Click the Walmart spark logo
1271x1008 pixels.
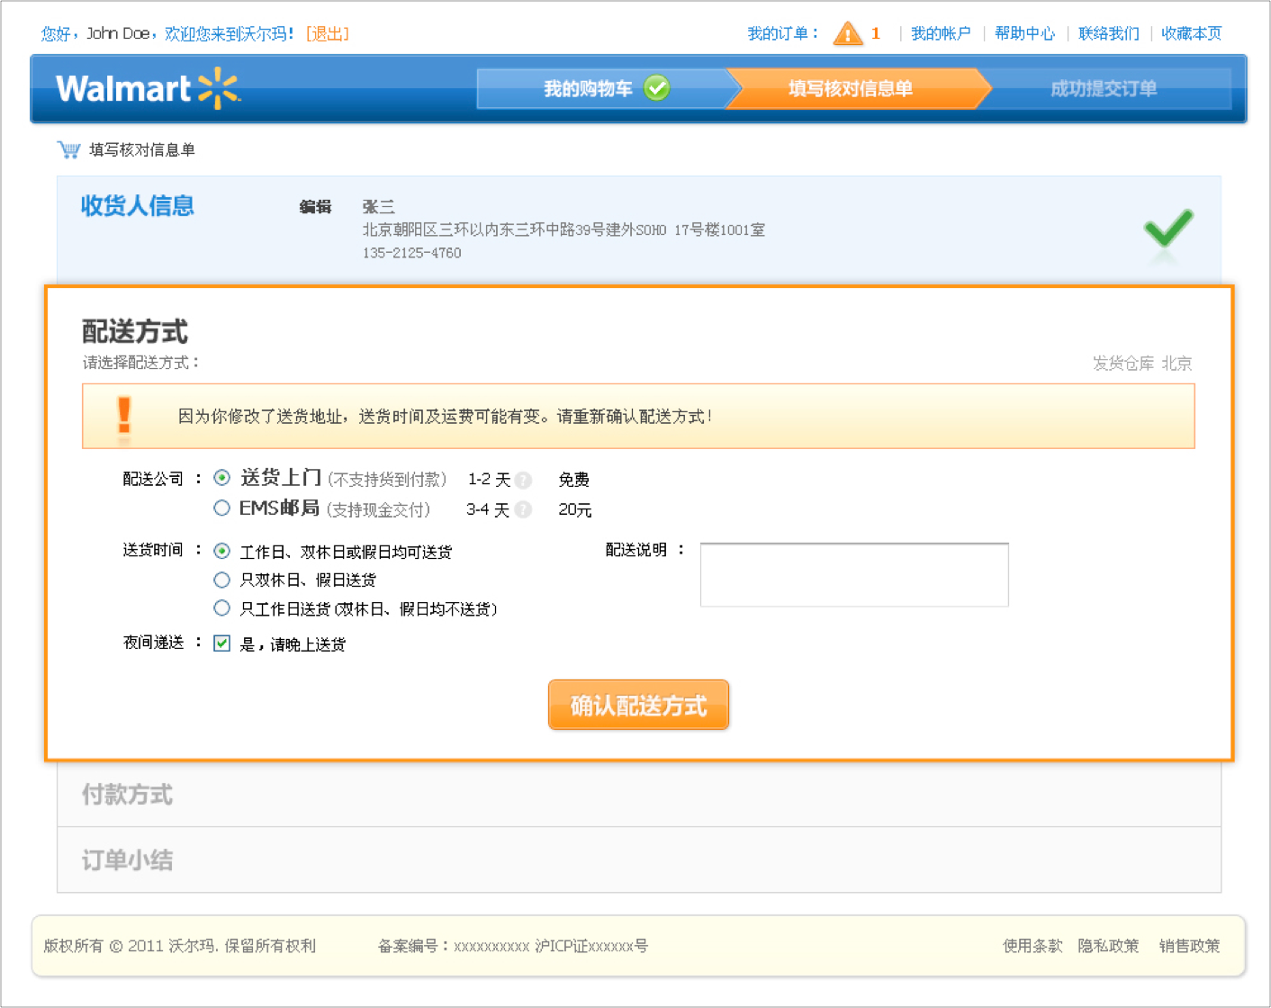219,88
